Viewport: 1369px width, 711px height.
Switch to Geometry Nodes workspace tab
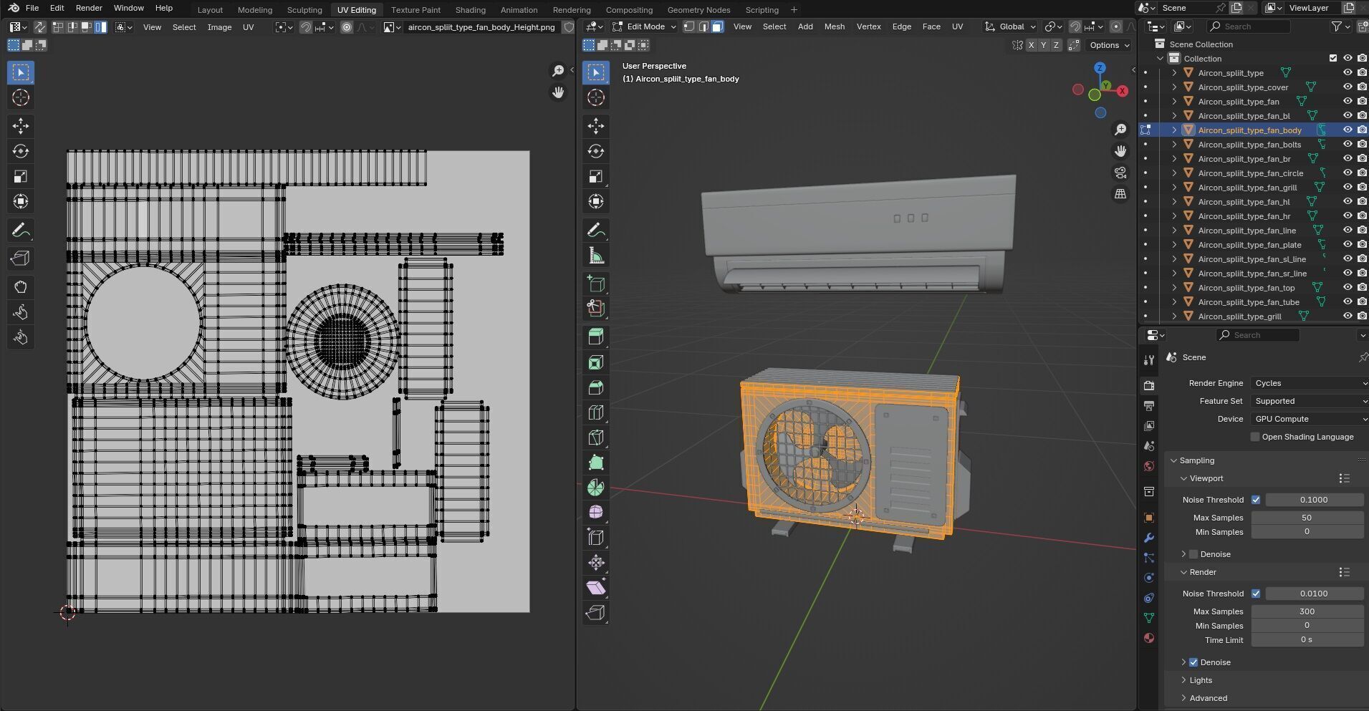tap(698, 10)
